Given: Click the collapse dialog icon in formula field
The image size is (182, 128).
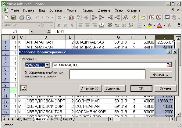Looking at the screenshot, I should [x=169, y=65].
